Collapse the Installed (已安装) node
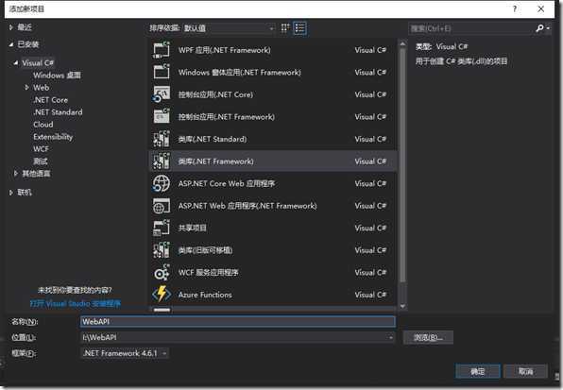 (11, 44)
